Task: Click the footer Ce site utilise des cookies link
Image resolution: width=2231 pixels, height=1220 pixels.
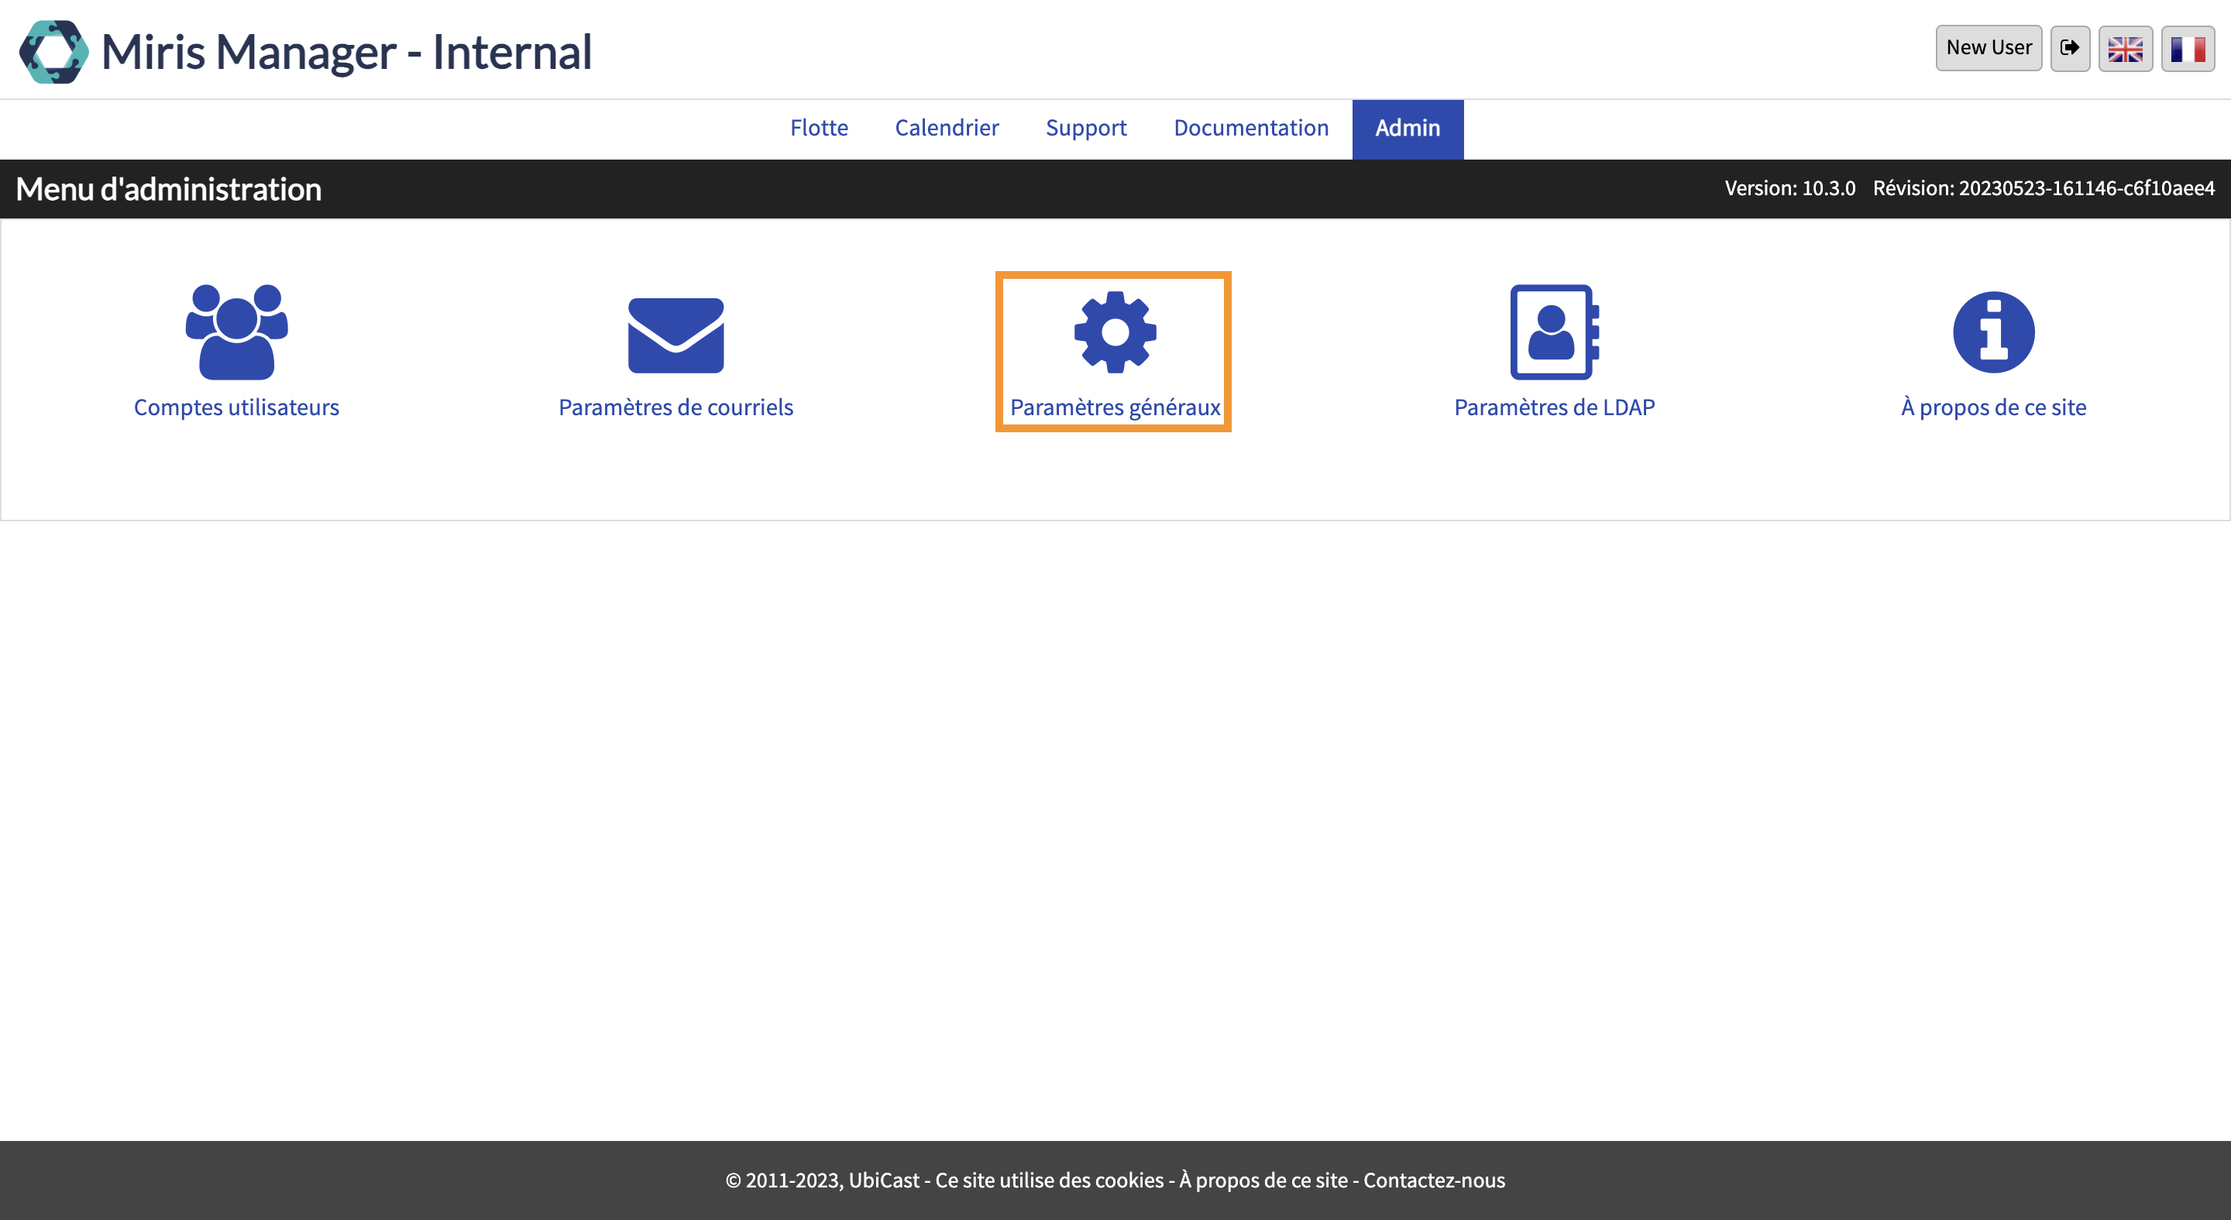Action: pos(1050,1180)
